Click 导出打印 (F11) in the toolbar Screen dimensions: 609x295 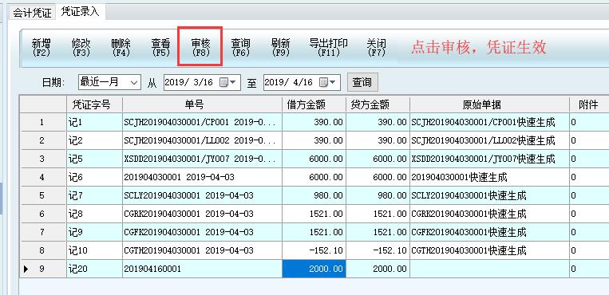[x=328, y=47]
